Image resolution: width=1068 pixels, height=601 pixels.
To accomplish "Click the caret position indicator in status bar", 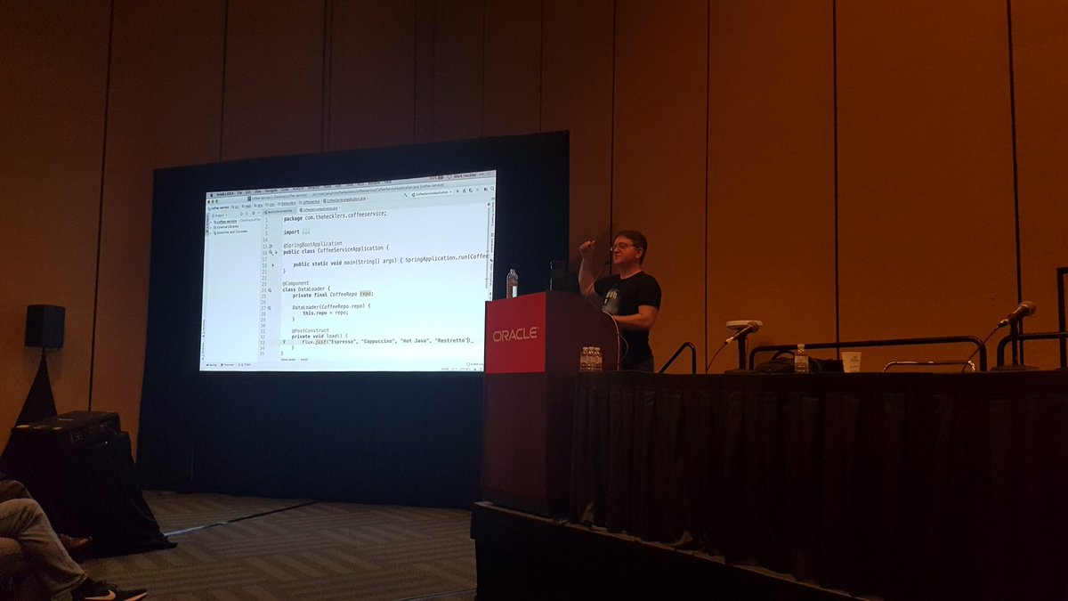I will [445, 369].
